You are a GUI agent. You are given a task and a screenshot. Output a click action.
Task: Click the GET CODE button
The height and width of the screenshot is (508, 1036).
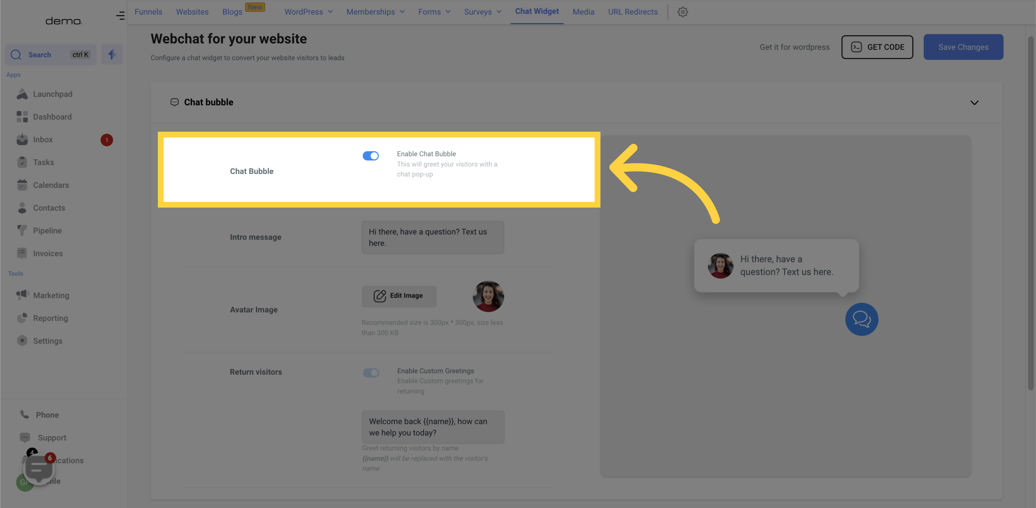click(877, 47)
